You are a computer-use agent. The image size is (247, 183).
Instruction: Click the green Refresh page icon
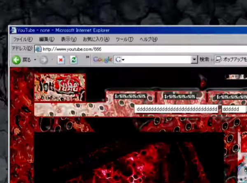74,60
